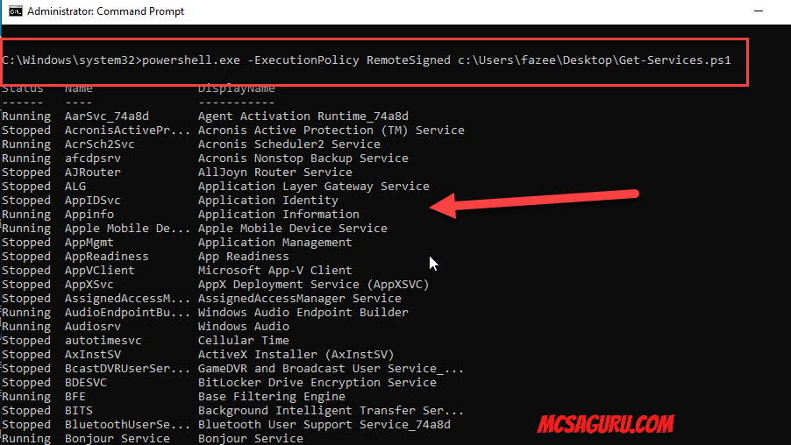Select the AppVClient service name
Screen dimensions: 791x445
click(100, 271)
